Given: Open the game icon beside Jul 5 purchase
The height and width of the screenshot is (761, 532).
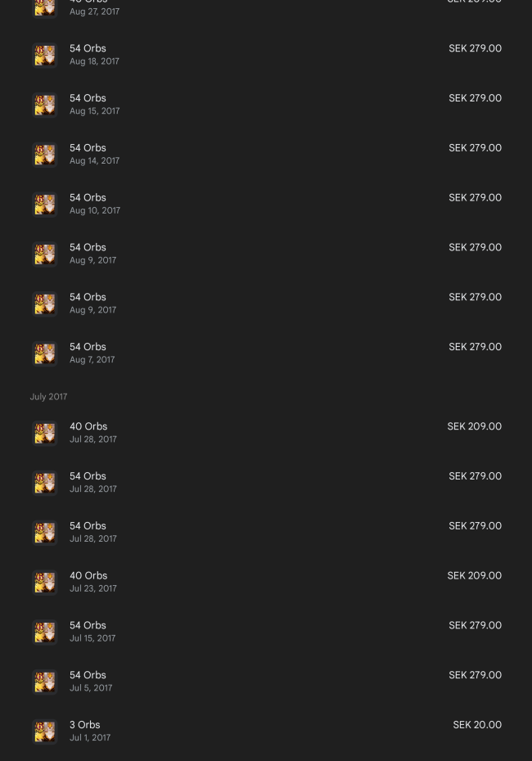Looking at the screenshot, I should point(45,682).
